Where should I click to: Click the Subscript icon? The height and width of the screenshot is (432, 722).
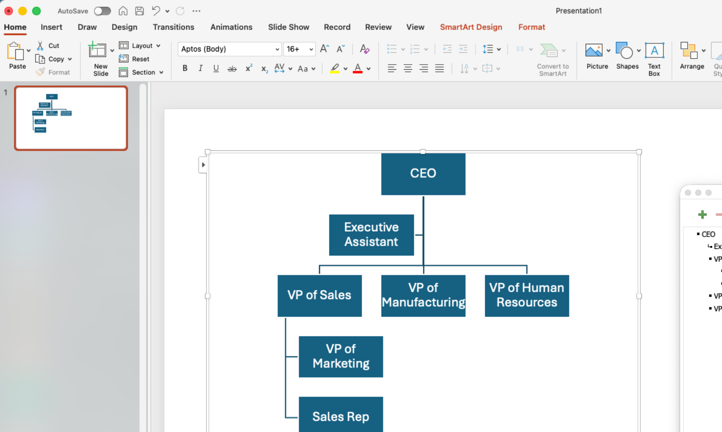[x=264, y=69]
